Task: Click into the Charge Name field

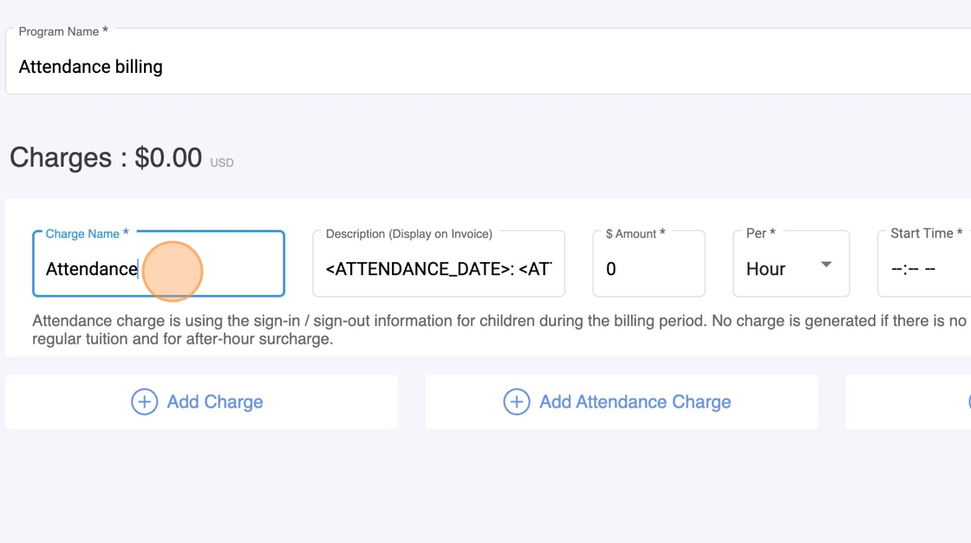Action: coord(159,269)
